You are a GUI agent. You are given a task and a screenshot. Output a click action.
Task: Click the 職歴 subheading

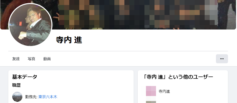tap(17, 85)
